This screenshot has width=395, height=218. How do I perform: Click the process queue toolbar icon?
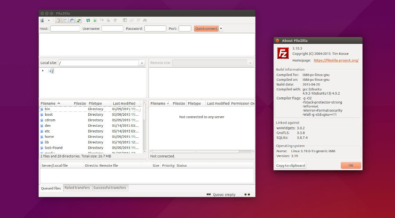click(x=95, y=20)
